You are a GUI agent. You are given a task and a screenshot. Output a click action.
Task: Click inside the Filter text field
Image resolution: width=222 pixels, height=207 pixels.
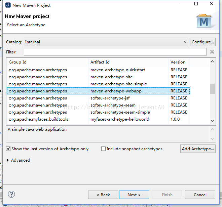(x=115, y=52)
